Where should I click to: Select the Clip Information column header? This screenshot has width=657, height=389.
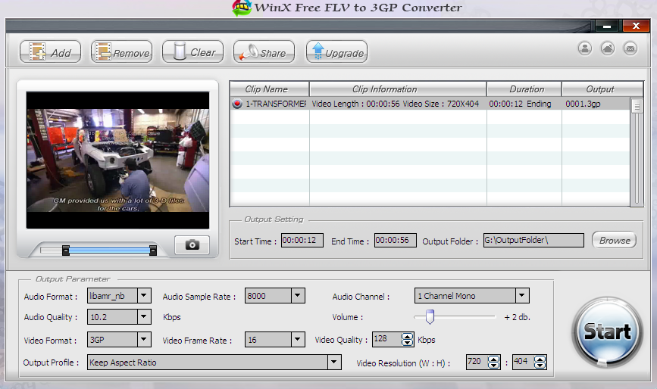[x=398, y=89]
